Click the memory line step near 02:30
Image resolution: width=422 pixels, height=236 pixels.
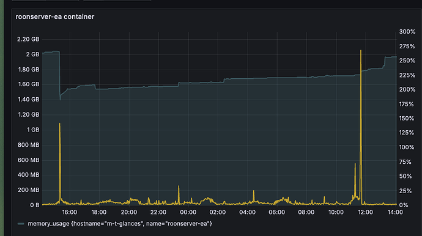[224, 80]
